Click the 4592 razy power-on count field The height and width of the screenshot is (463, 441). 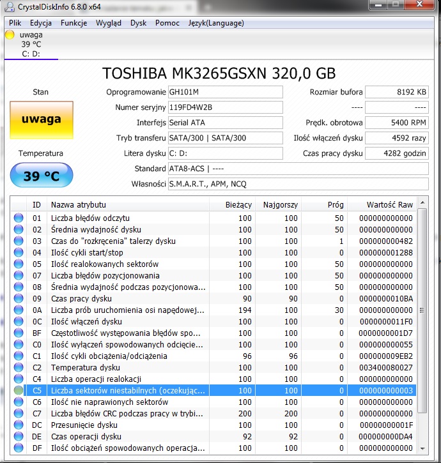pyautogui.click(x=397, y=138)
